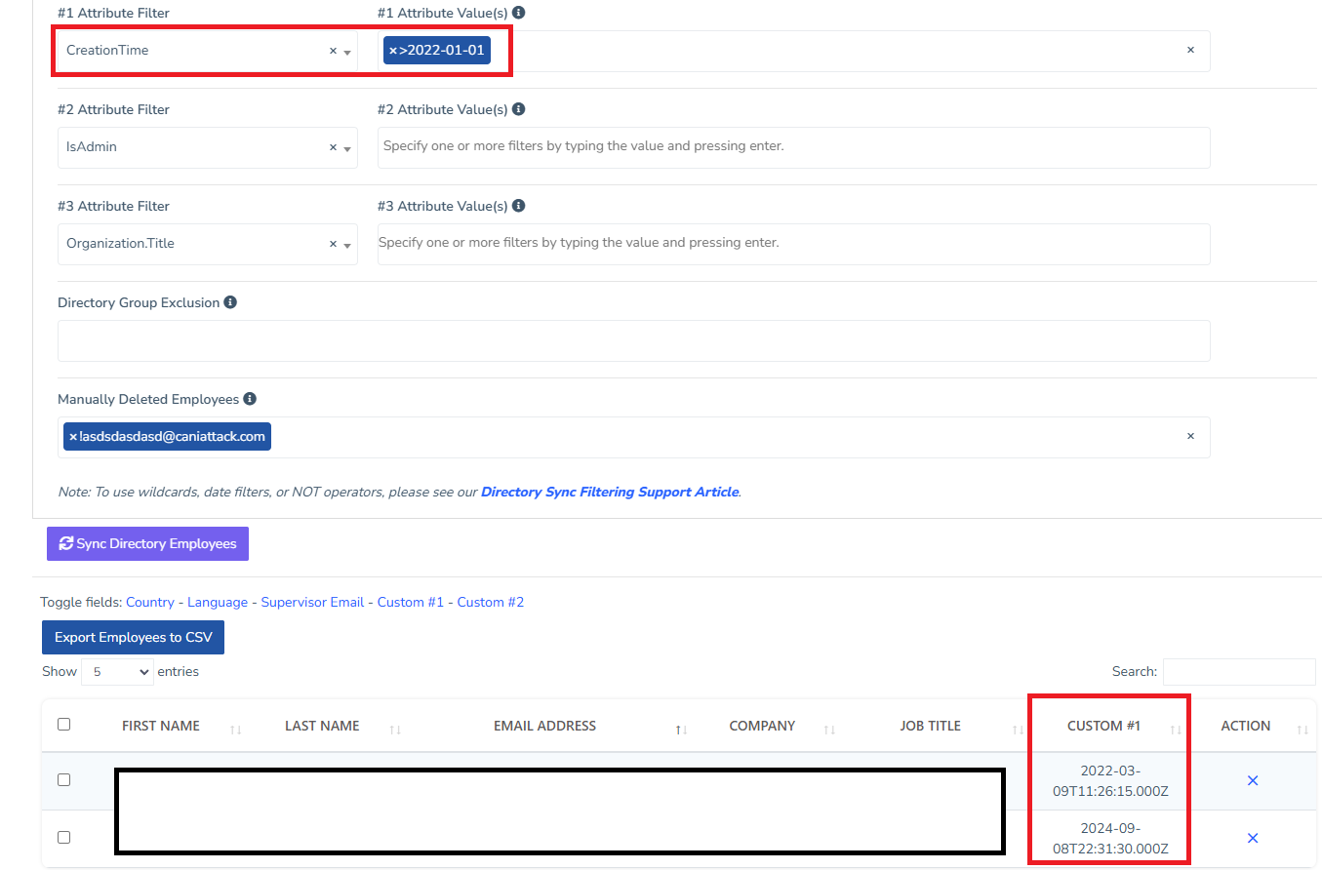
Task: Click info icon beside #1 Attribute Value(s)
Action: (518, 13)
